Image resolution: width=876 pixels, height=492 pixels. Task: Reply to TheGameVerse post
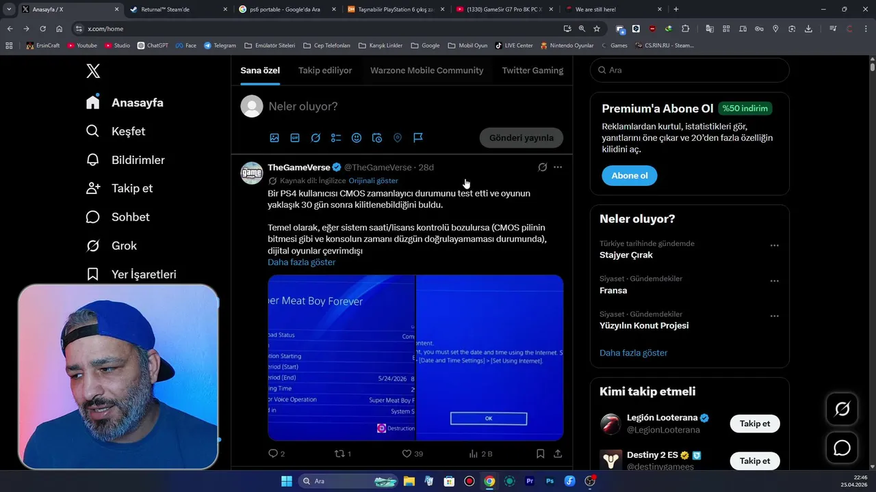[x=276, y=454]
